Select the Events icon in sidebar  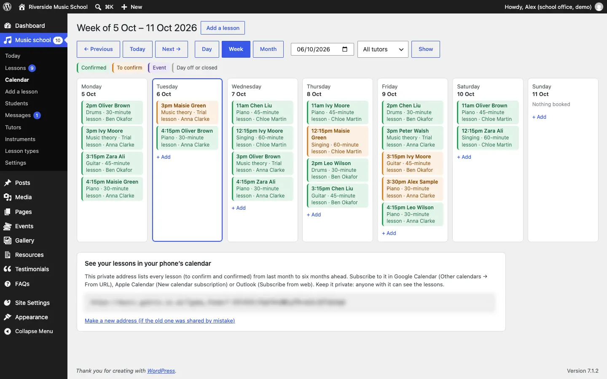8,226
